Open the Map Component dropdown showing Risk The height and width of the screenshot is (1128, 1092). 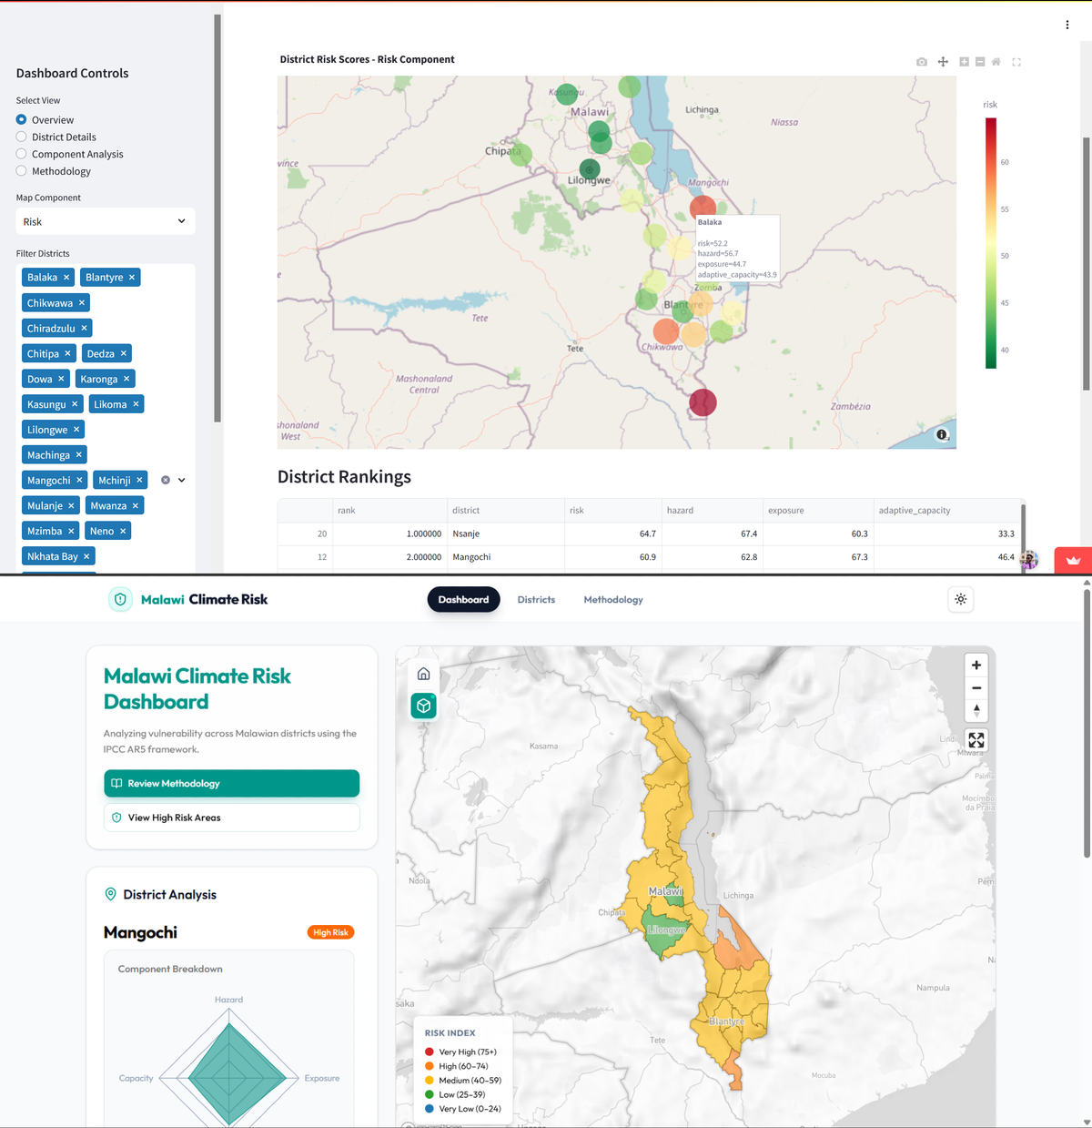[x=105, y=221]
